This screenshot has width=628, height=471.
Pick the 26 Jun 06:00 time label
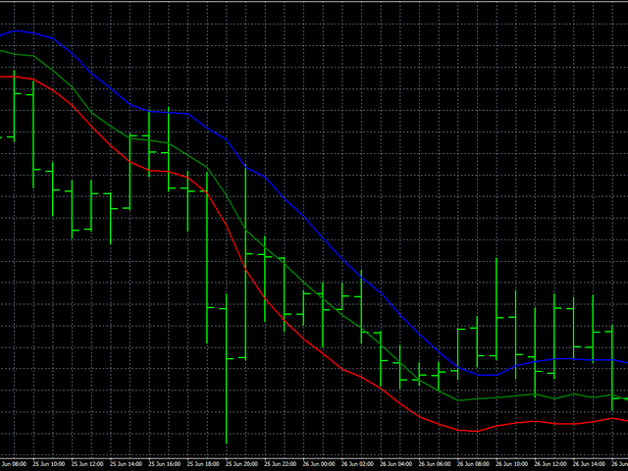[x=434, y=464]
